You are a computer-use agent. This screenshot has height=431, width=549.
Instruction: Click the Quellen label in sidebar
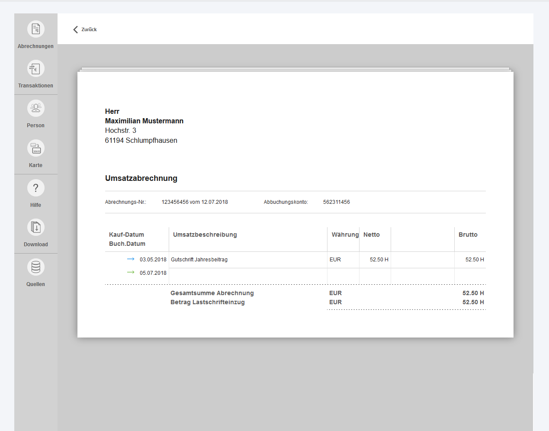36,284
